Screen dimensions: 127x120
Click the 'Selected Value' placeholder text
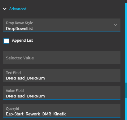point(20,58)
